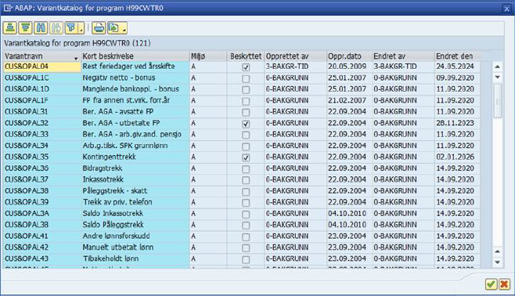Click the Sort descending toolbar icon

tap(25, 28)
